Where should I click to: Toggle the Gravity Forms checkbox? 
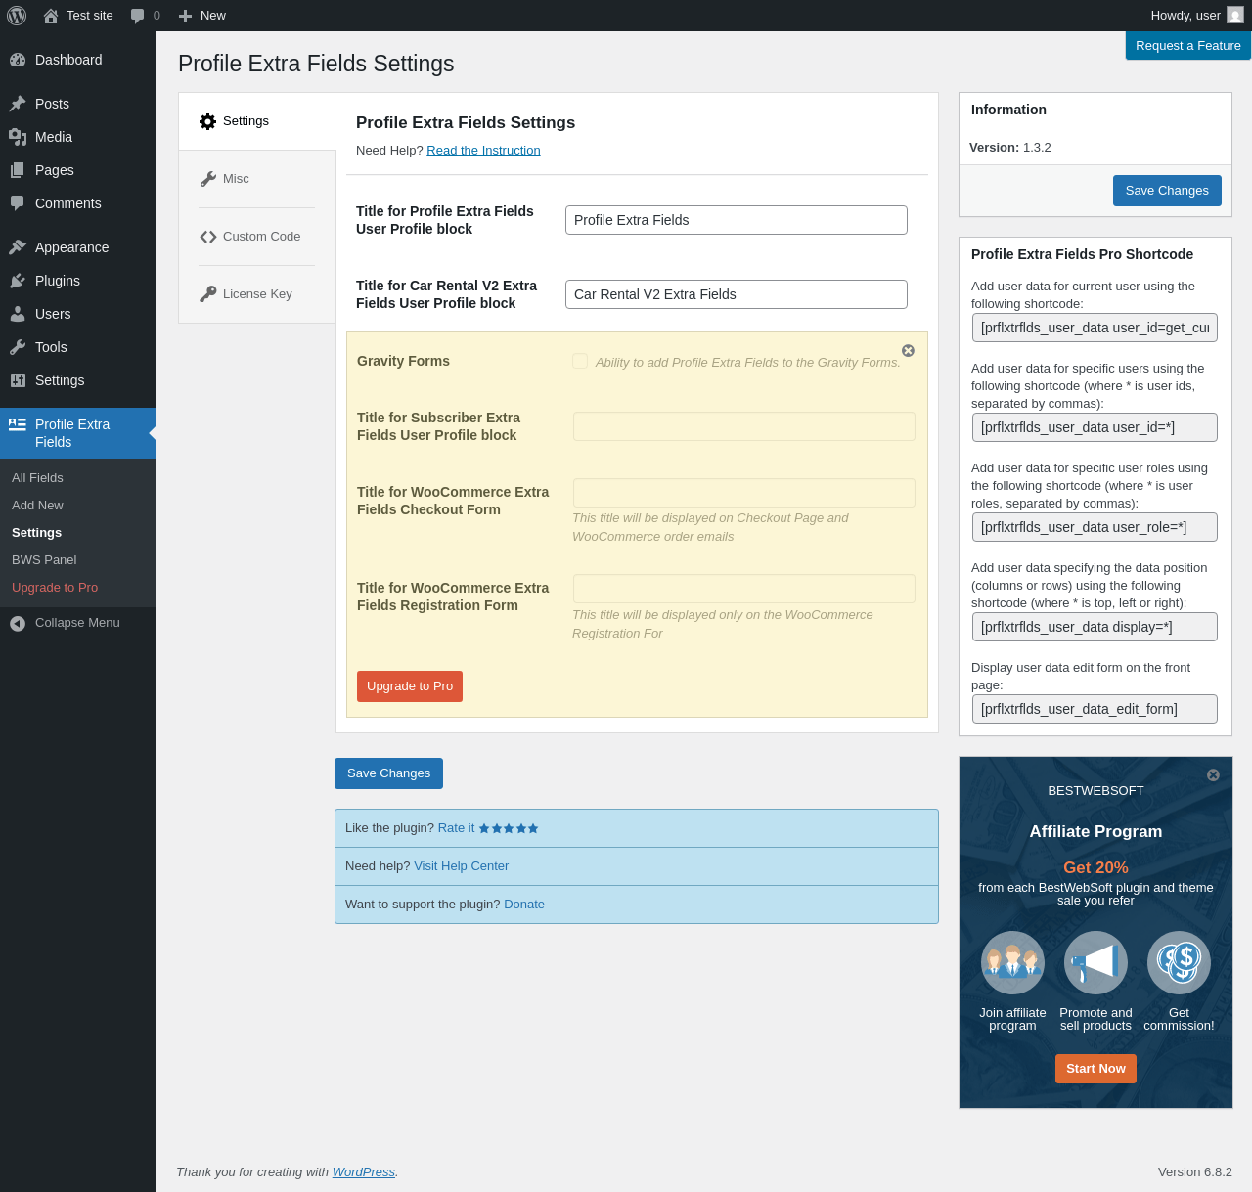[580, 361]
